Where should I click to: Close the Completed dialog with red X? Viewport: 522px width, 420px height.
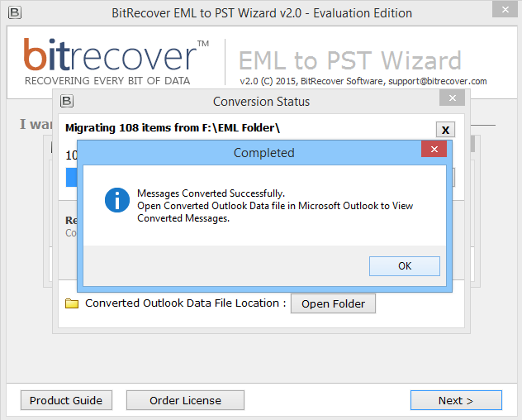pyautogui.click(x=434, y=149)
